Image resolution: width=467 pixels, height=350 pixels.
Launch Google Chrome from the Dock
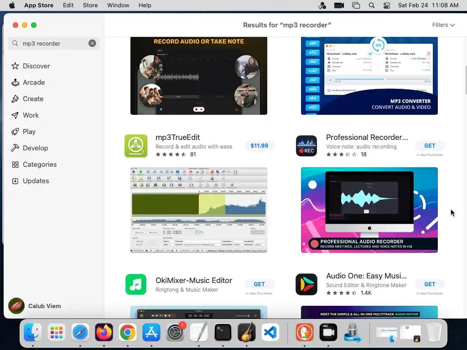(128, 332)
